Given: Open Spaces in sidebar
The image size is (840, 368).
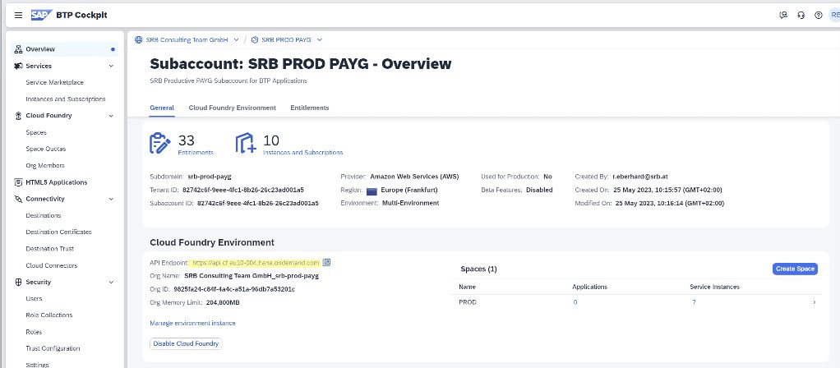Looking at the screenshot, I should point(36,132).
